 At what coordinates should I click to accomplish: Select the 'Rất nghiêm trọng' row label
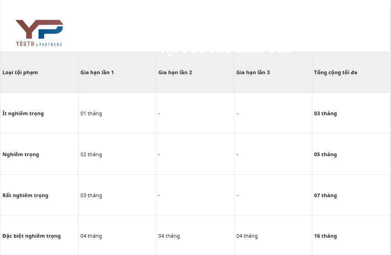coord(25,195)
